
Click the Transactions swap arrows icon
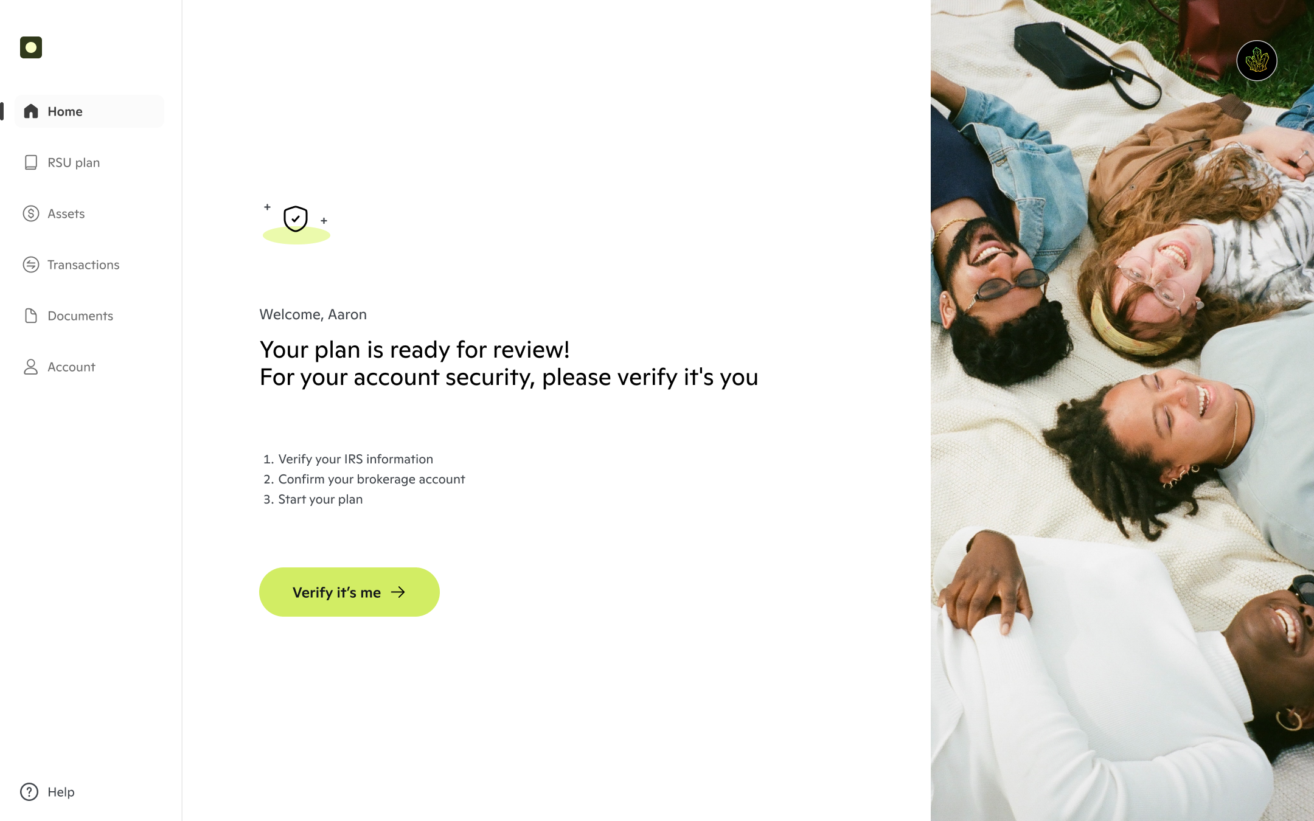tap(31, 265)
